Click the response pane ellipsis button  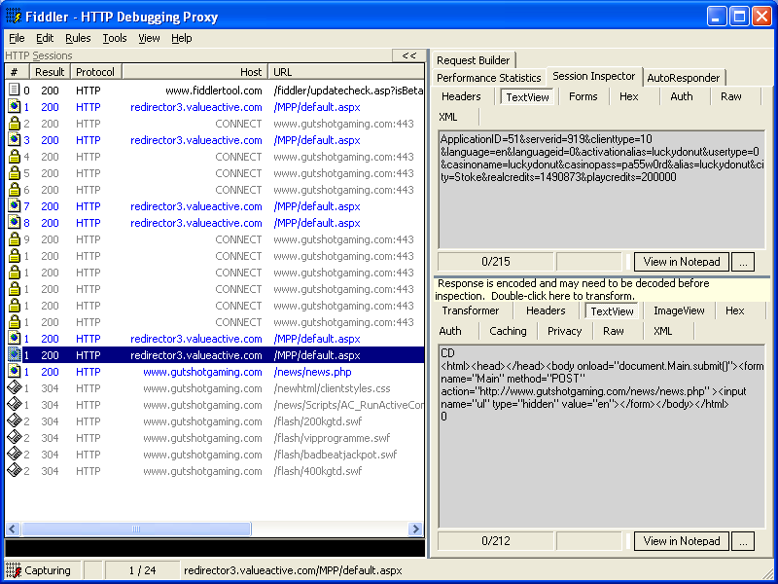[x=743, y=541]
